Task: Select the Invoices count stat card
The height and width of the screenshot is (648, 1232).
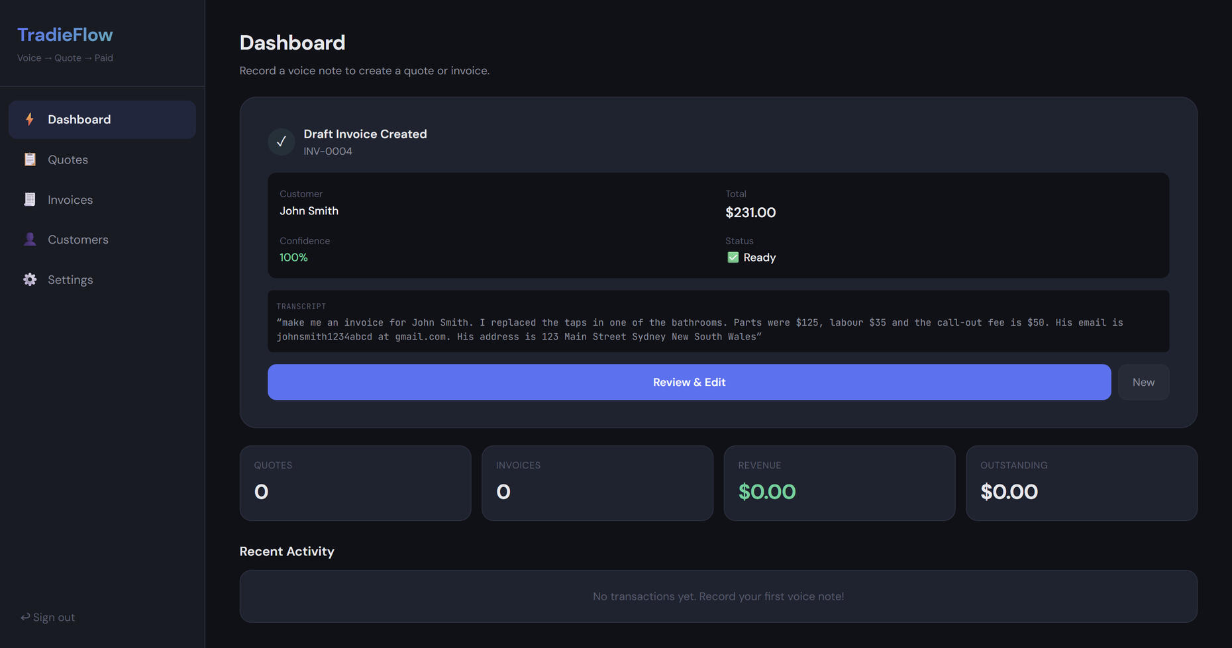Action: point(597,483)
